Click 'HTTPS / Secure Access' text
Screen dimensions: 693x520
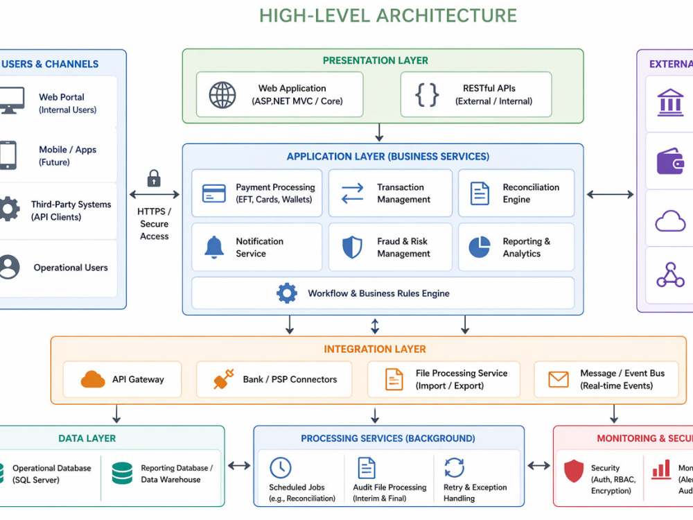click(155, 224)
